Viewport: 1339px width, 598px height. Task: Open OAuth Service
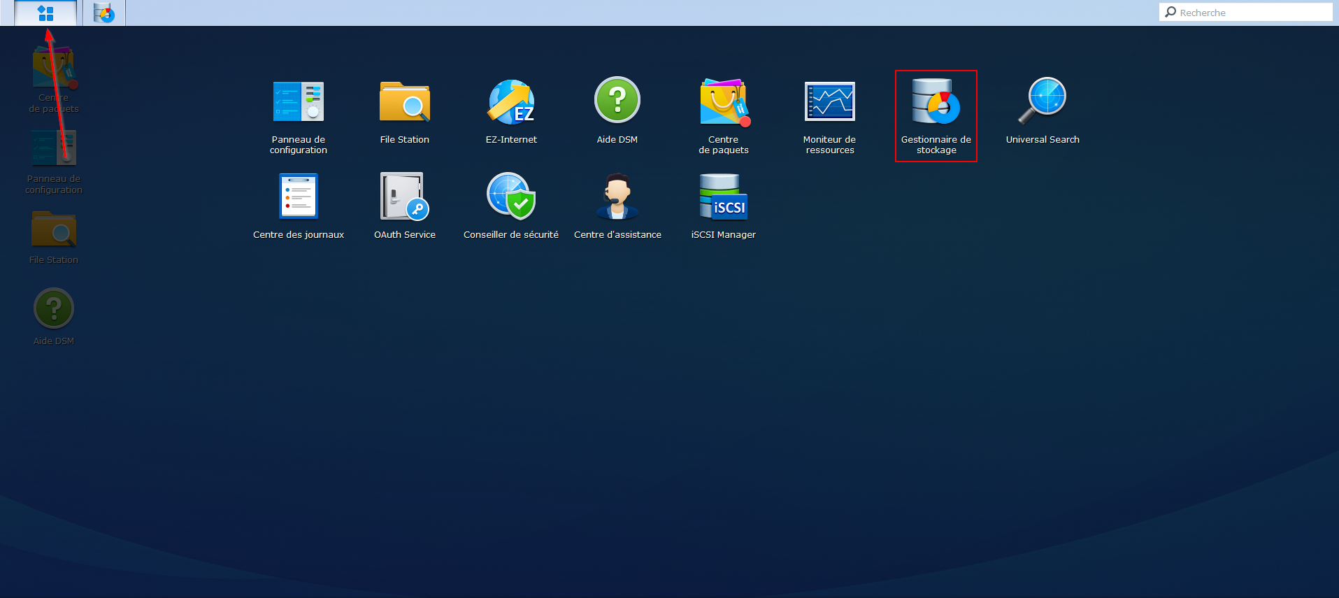[405, 206]
